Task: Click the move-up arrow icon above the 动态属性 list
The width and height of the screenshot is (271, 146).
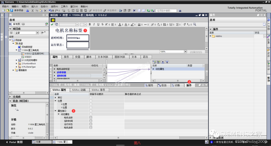Action: (163, 62)
